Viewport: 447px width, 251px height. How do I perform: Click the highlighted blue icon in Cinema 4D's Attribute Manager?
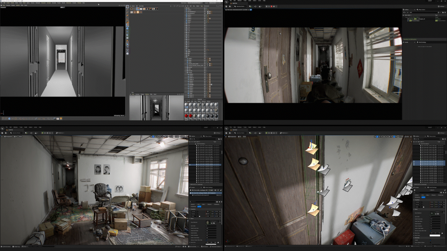tap(138, 9)
